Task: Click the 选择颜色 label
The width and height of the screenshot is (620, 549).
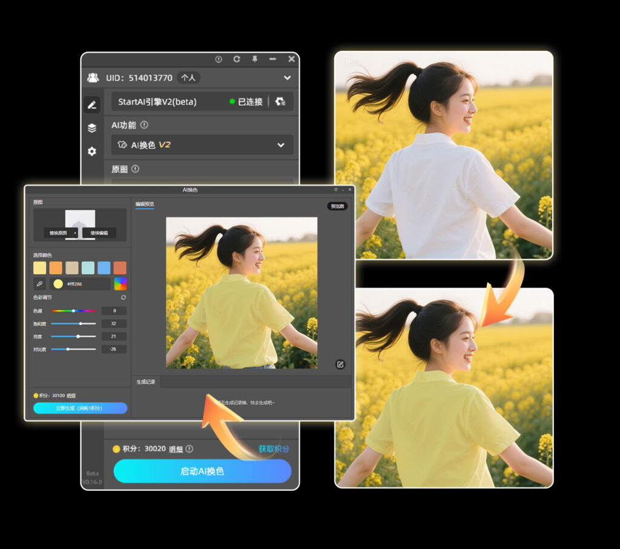Action: tap(42, 255)
